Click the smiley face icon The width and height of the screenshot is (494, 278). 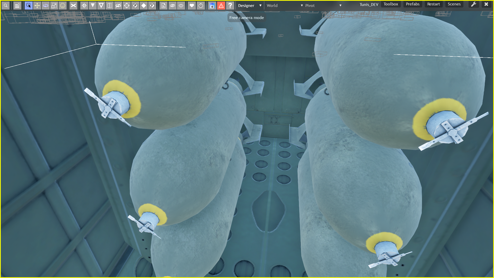(x=63, y=5)
